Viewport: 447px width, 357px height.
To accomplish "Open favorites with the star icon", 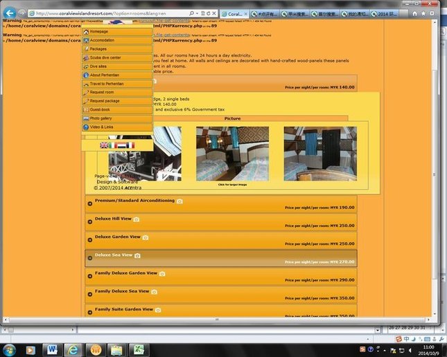I will 423,14.
